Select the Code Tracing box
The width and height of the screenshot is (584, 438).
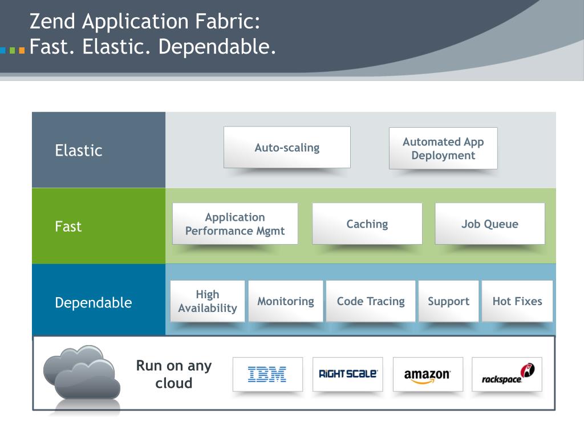(x=371, y=301)
